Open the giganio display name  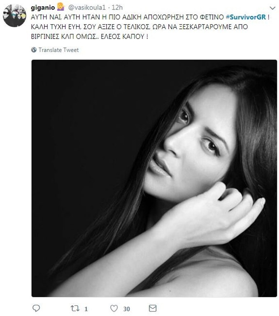point(43,7)
